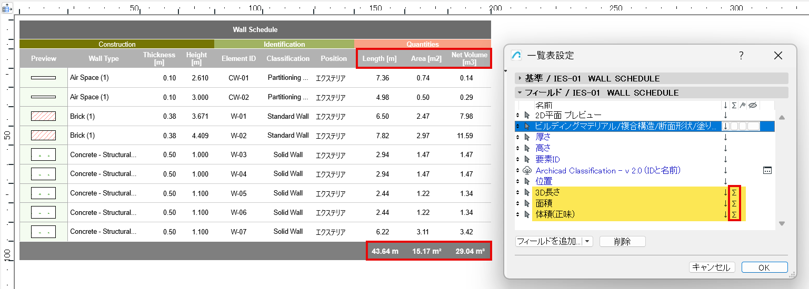809x289 pixels.
Task: Collapse the フィールド / IES-01 WALL SCHEDULE section
Action: click(520, 92)
